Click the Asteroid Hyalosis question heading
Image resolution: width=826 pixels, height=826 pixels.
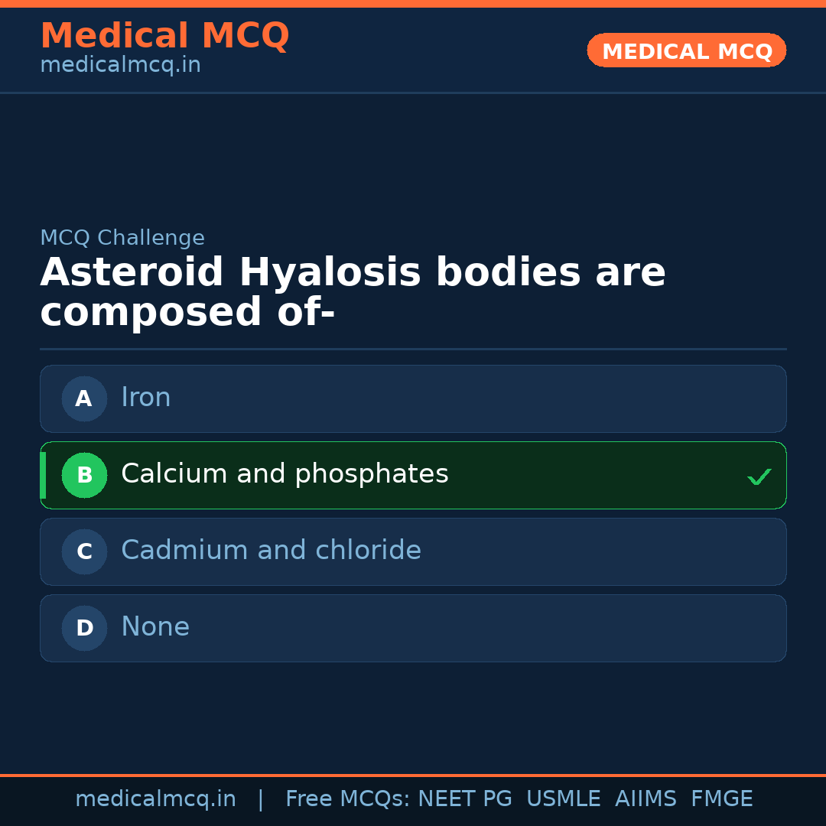click(353, 293)
